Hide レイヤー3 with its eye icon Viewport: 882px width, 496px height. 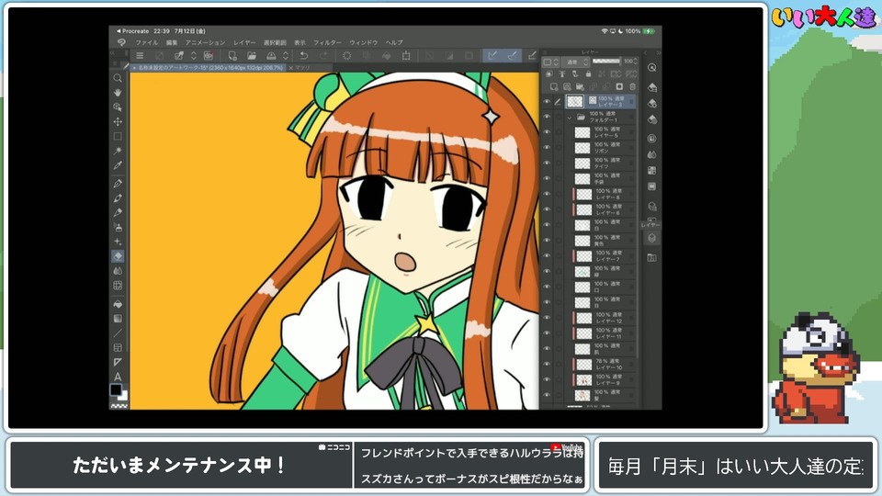pyautogui.click(x=546, y=101)
